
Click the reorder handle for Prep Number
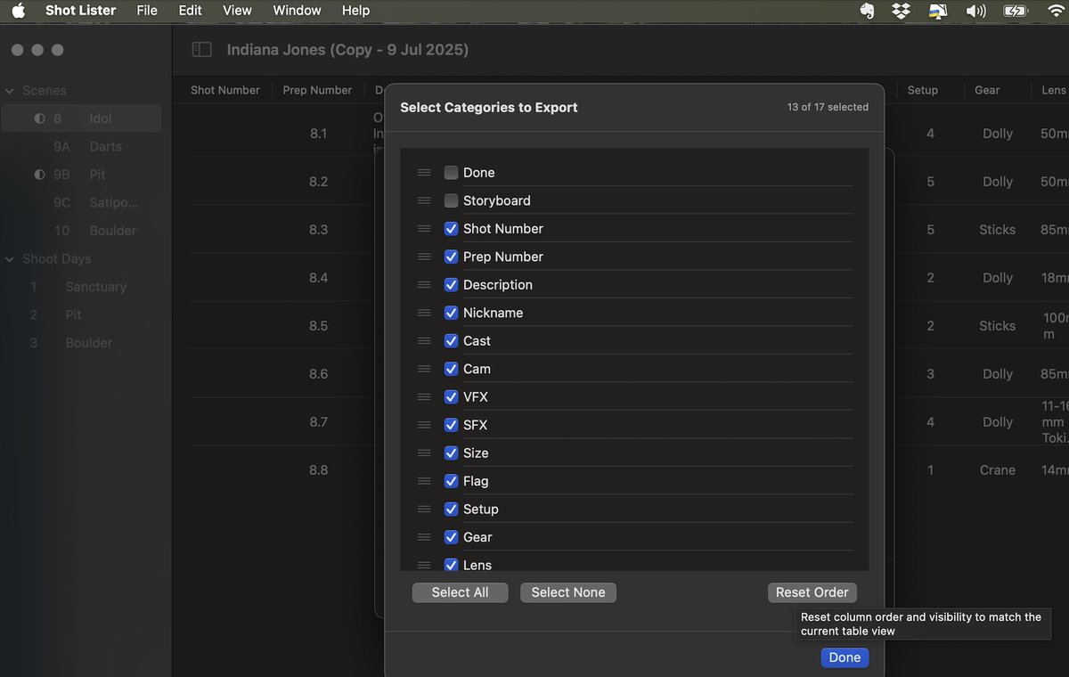(x=424, y=257)
